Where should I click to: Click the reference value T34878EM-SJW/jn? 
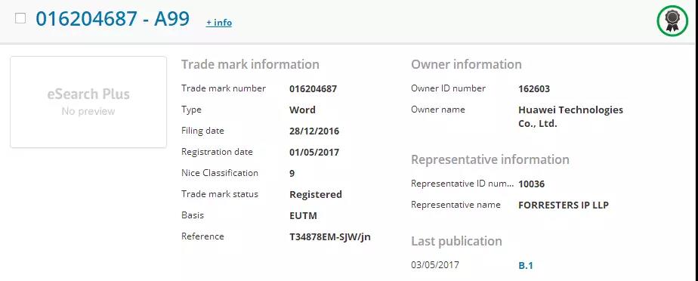coord(330,237)
